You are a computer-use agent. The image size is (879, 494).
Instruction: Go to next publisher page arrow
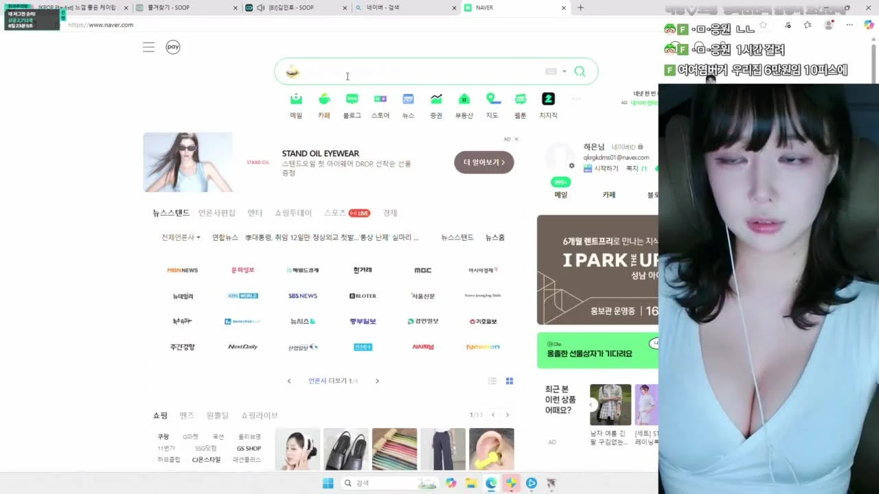tap(377, 381)
